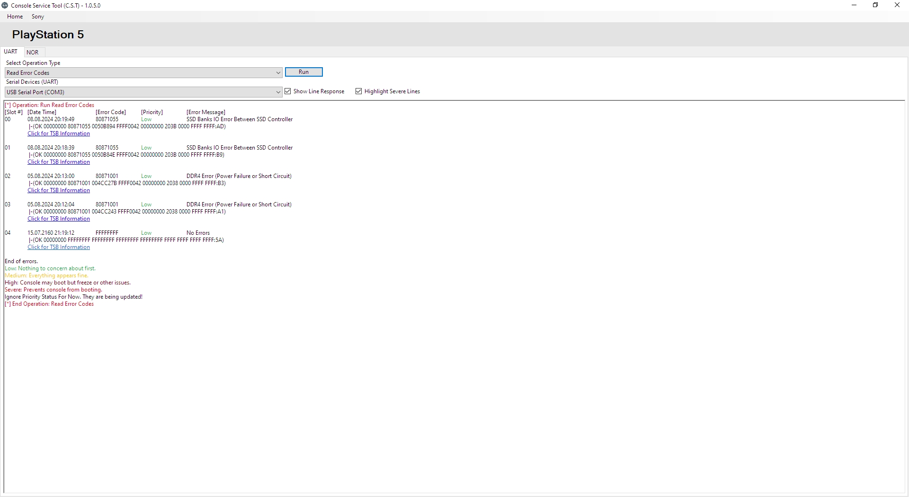This screenshot has width=909, height=497.
Task: Click the date 05.08.2024 20:13:00
Action: (x=51, y=176)
